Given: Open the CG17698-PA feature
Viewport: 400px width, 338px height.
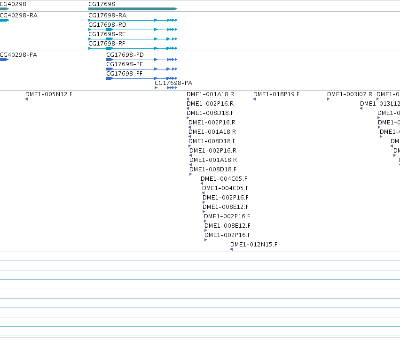Looking at the screenshot, I should click(173, 83).
